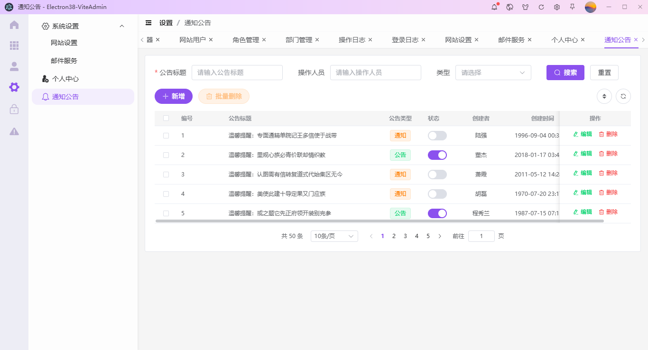Viewport: 648px width, 350px height.
Task: Open the 10条/页 page size dropdown
Action: pyautogui.click(x=334, y=236)
